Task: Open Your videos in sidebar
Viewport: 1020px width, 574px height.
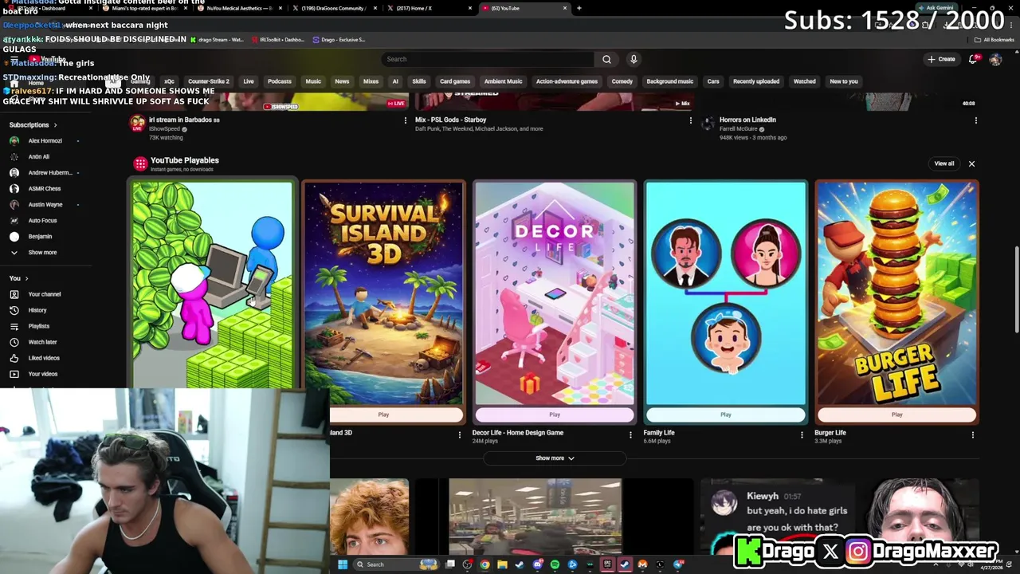Action: tap(44, 374)
